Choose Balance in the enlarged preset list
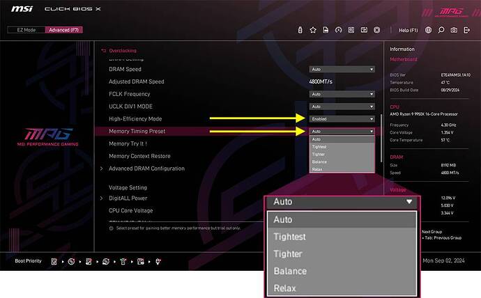Image resolution: width=481 pixels, height=298 pixels. pos(342,271)
